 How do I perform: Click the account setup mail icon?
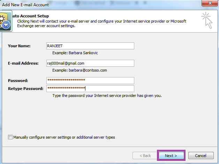click(x=6, y=21)
